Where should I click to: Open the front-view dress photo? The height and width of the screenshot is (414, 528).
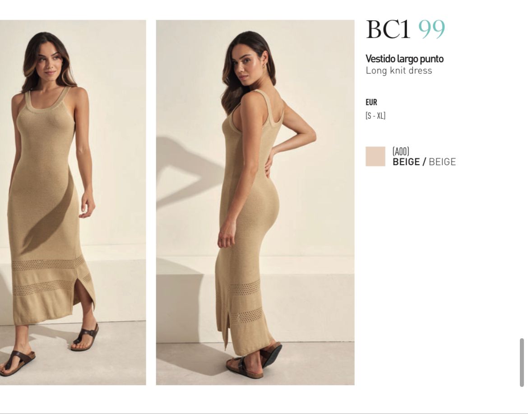coord(73,202)
